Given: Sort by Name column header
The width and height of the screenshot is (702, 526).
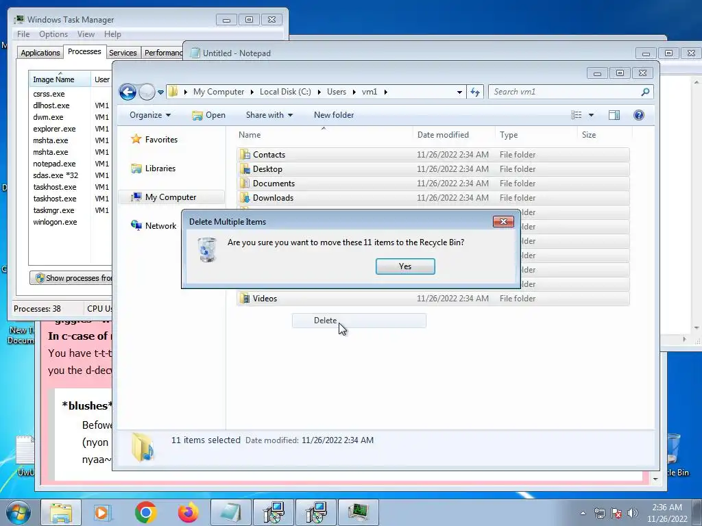Looking at the screenshot, I should 324,135.
